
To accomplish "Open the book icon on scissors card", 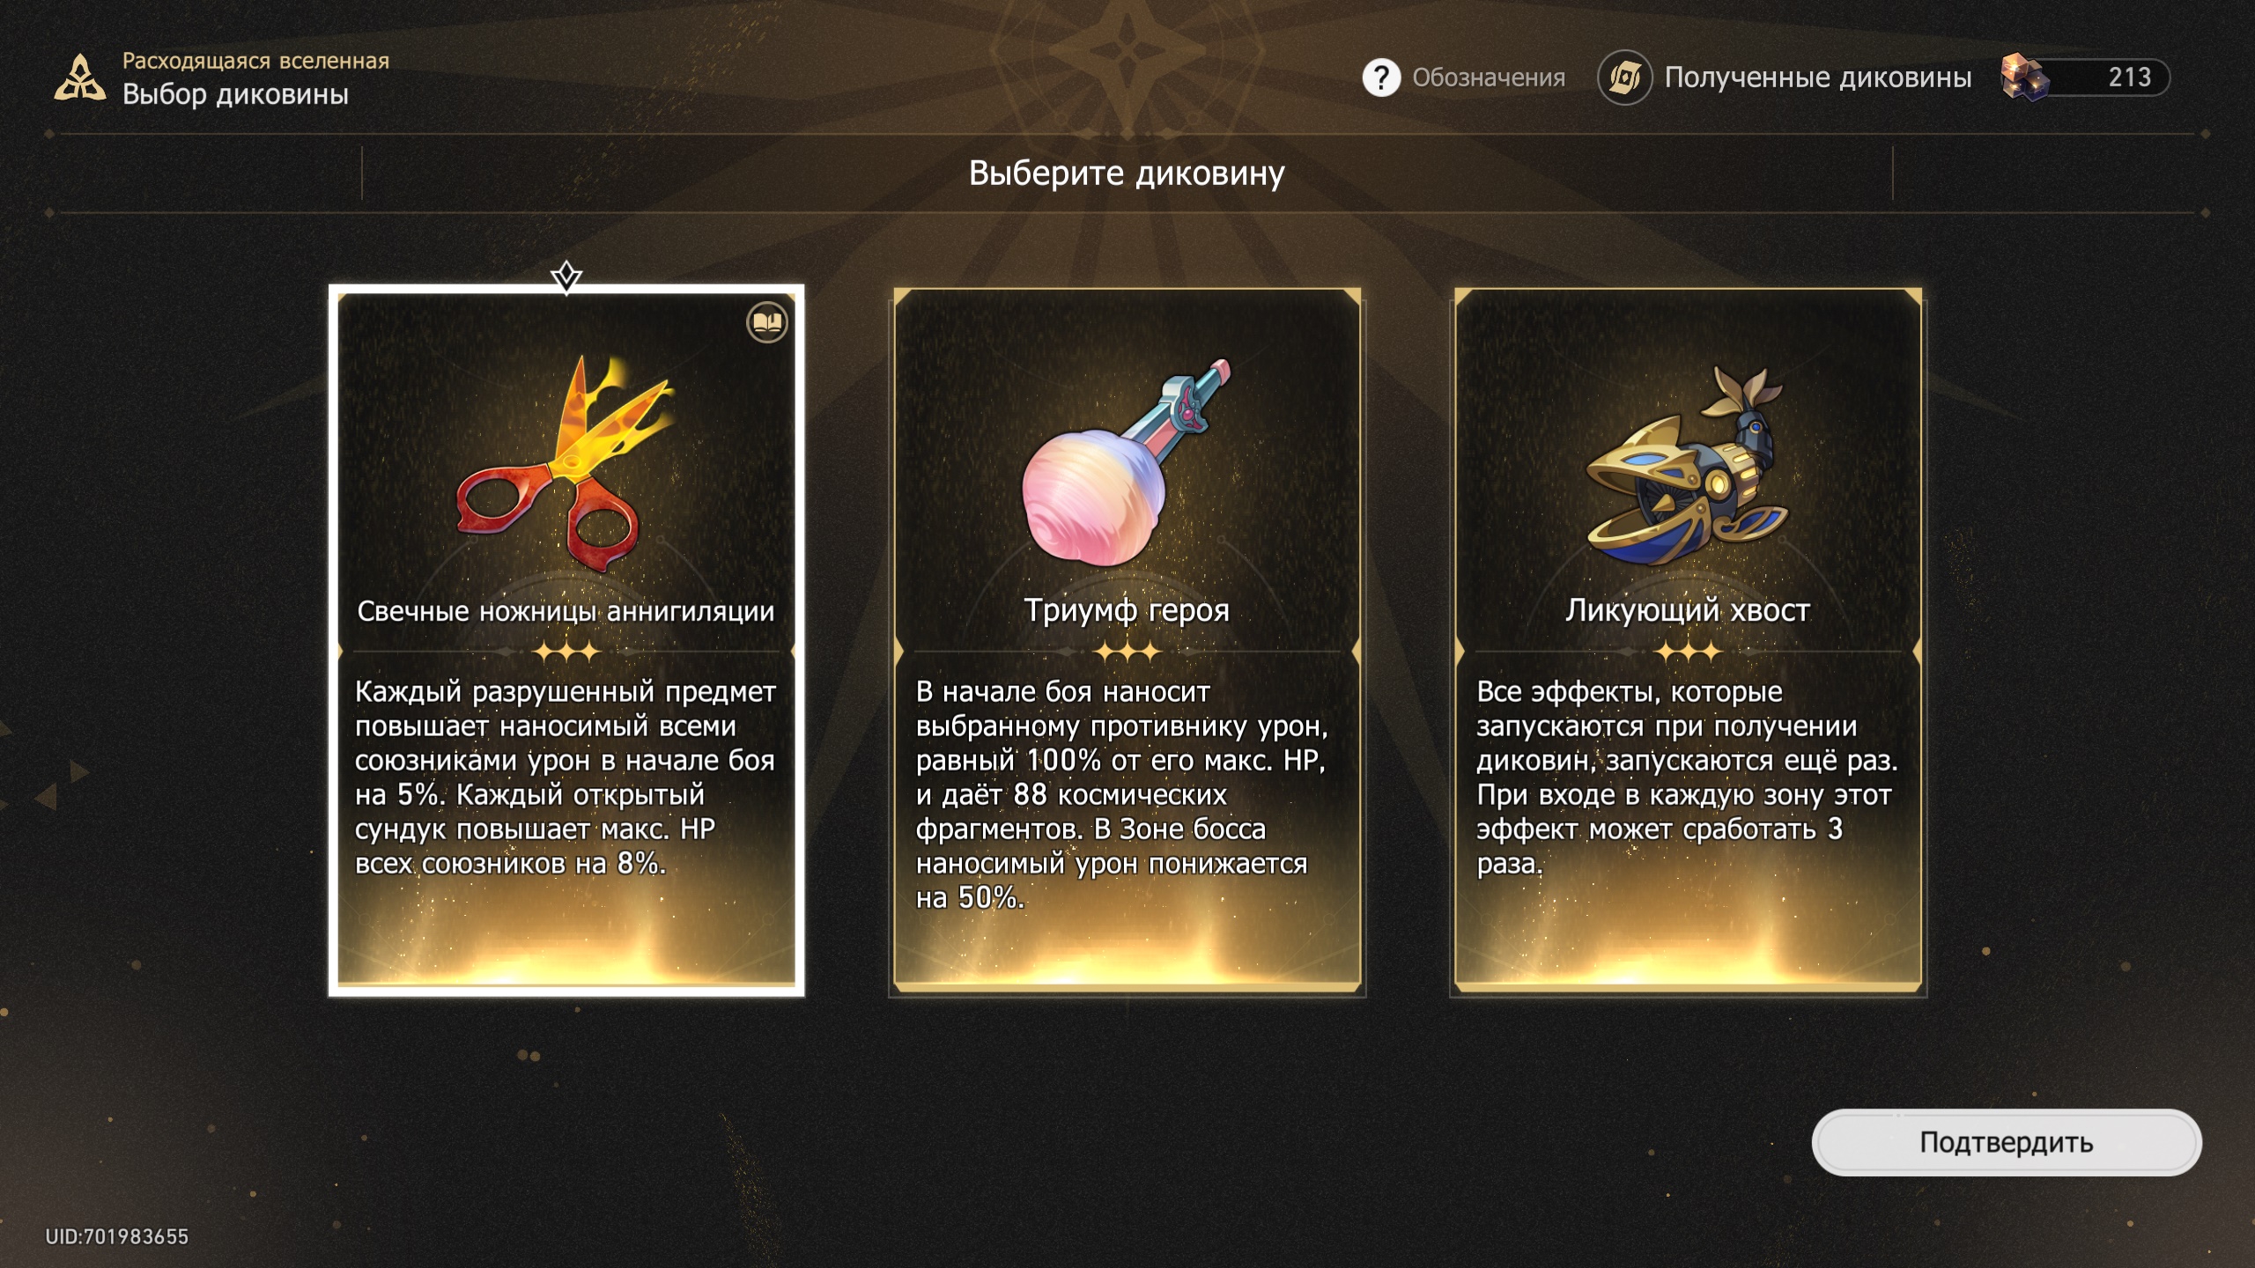I will pos(767,322).
